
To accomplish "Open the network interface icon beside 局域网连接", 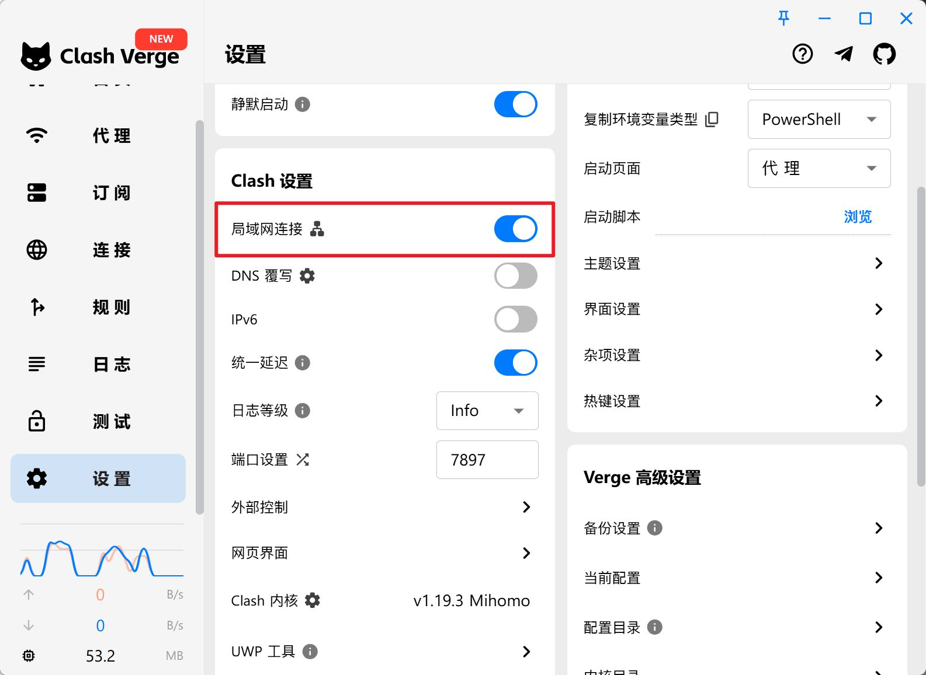I will pos(317,229).
